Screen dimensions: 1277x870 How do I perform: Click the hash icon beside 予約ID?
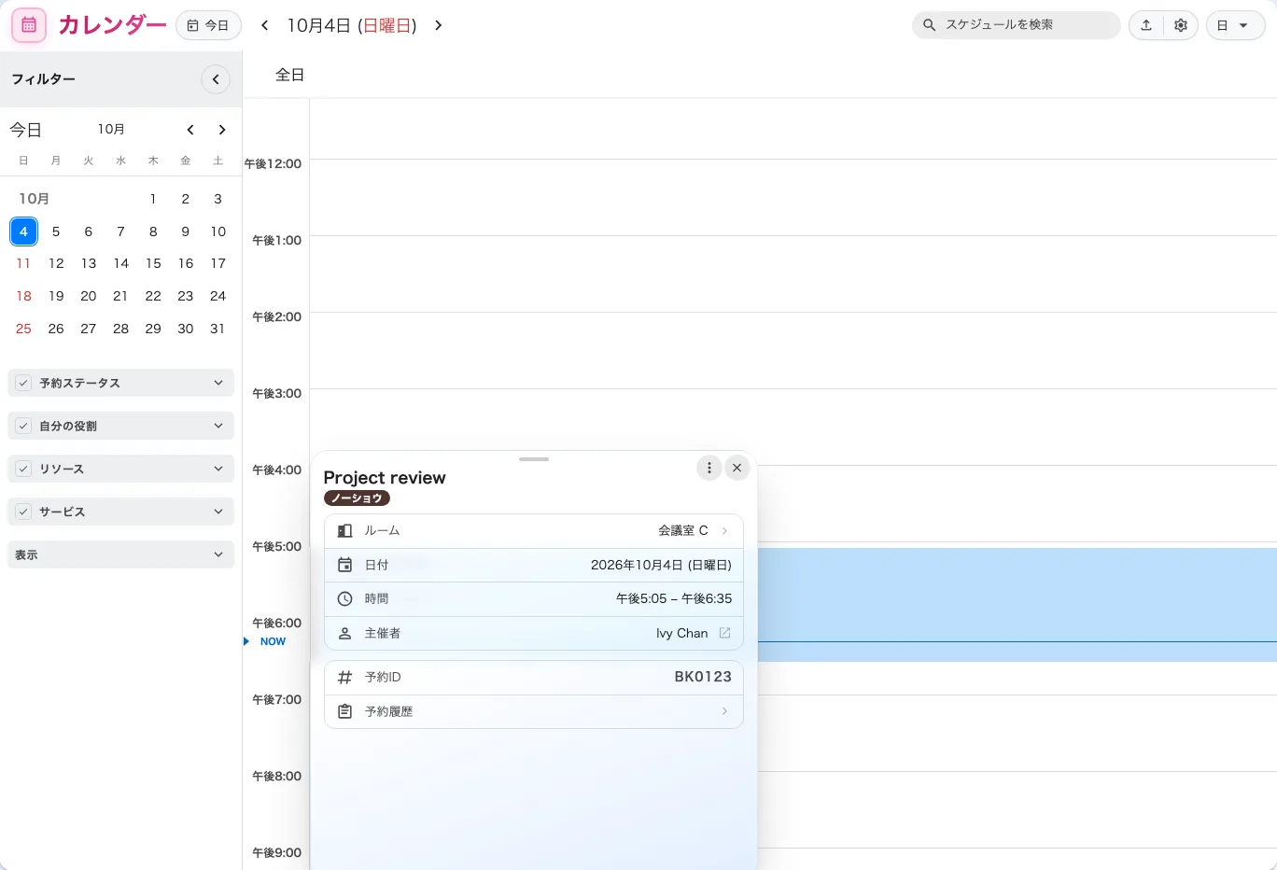[344, 677]
